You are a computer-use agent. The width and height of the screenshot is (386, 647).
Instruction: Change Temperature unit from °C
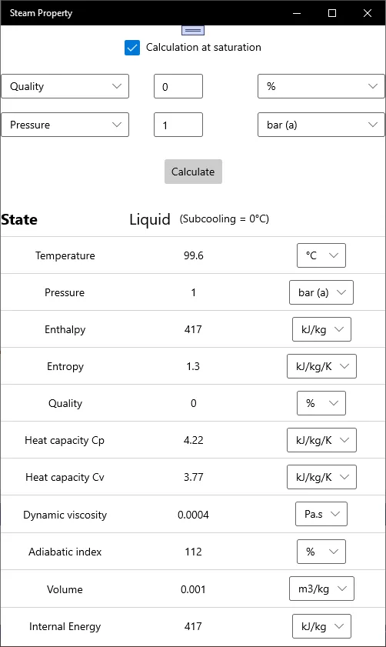tap(321, 255)
